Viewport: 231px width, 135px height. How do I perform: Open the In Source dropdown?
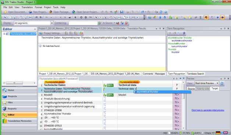click(x=109, y=23)
